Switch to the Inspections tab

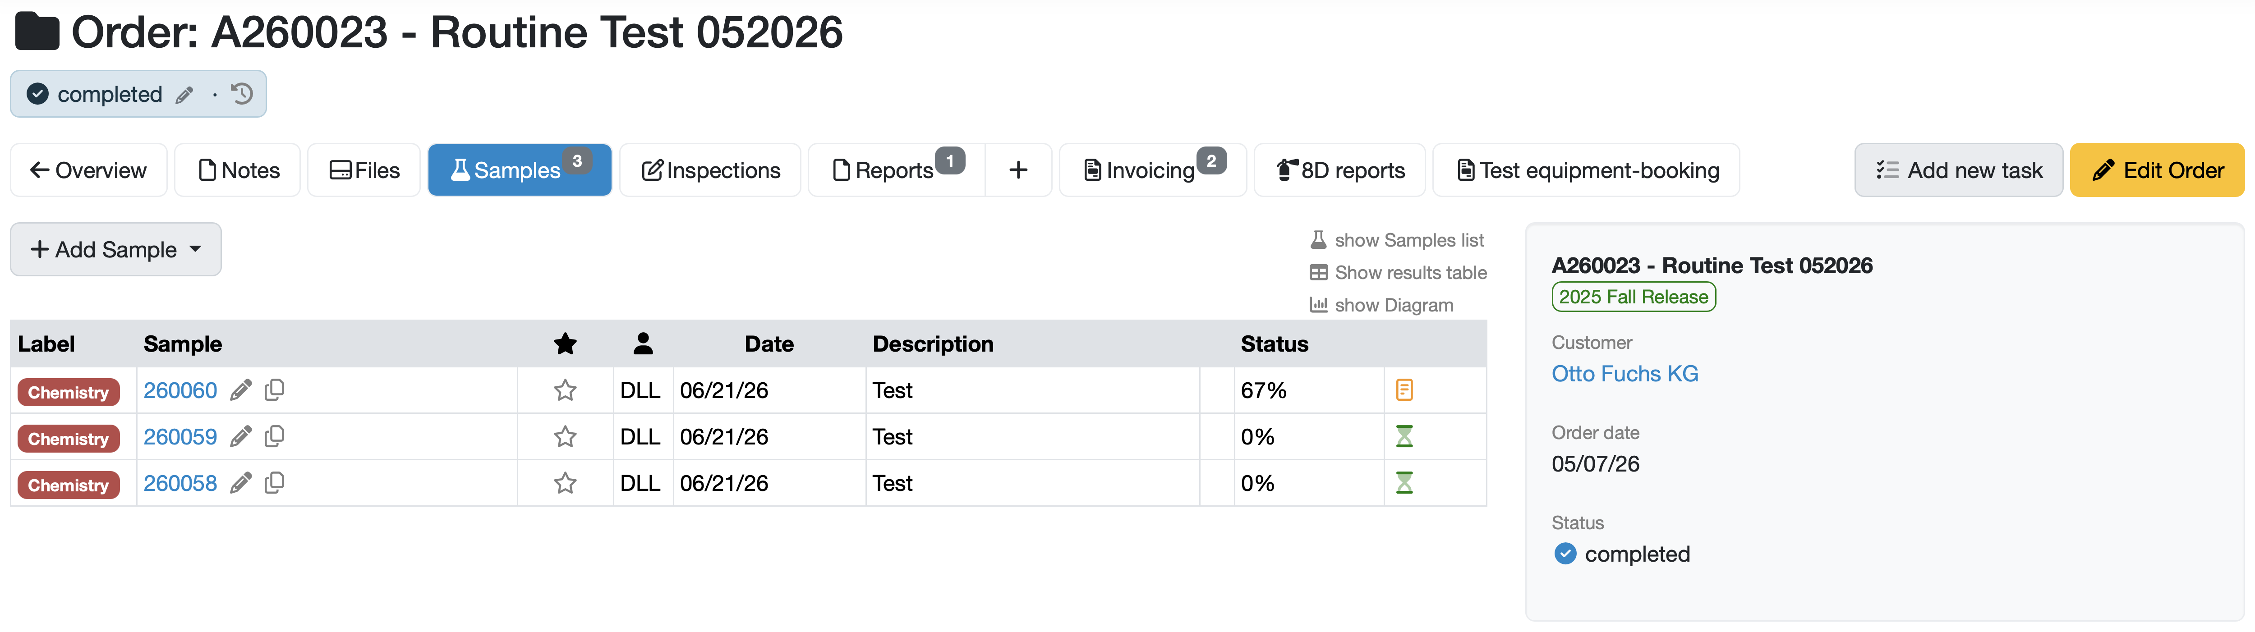pyautogui.click(x=710, y=170)
